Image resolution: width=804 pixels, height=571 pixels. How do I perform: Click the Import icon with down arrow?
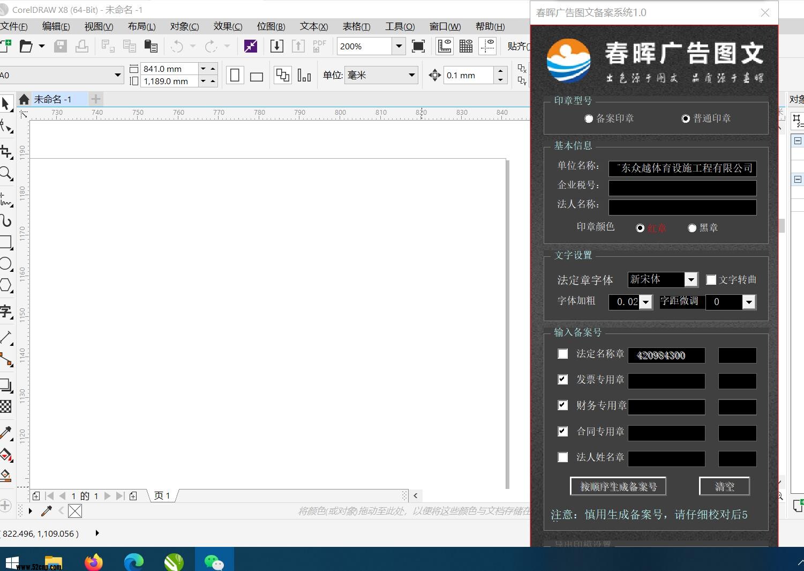[277, 47]
